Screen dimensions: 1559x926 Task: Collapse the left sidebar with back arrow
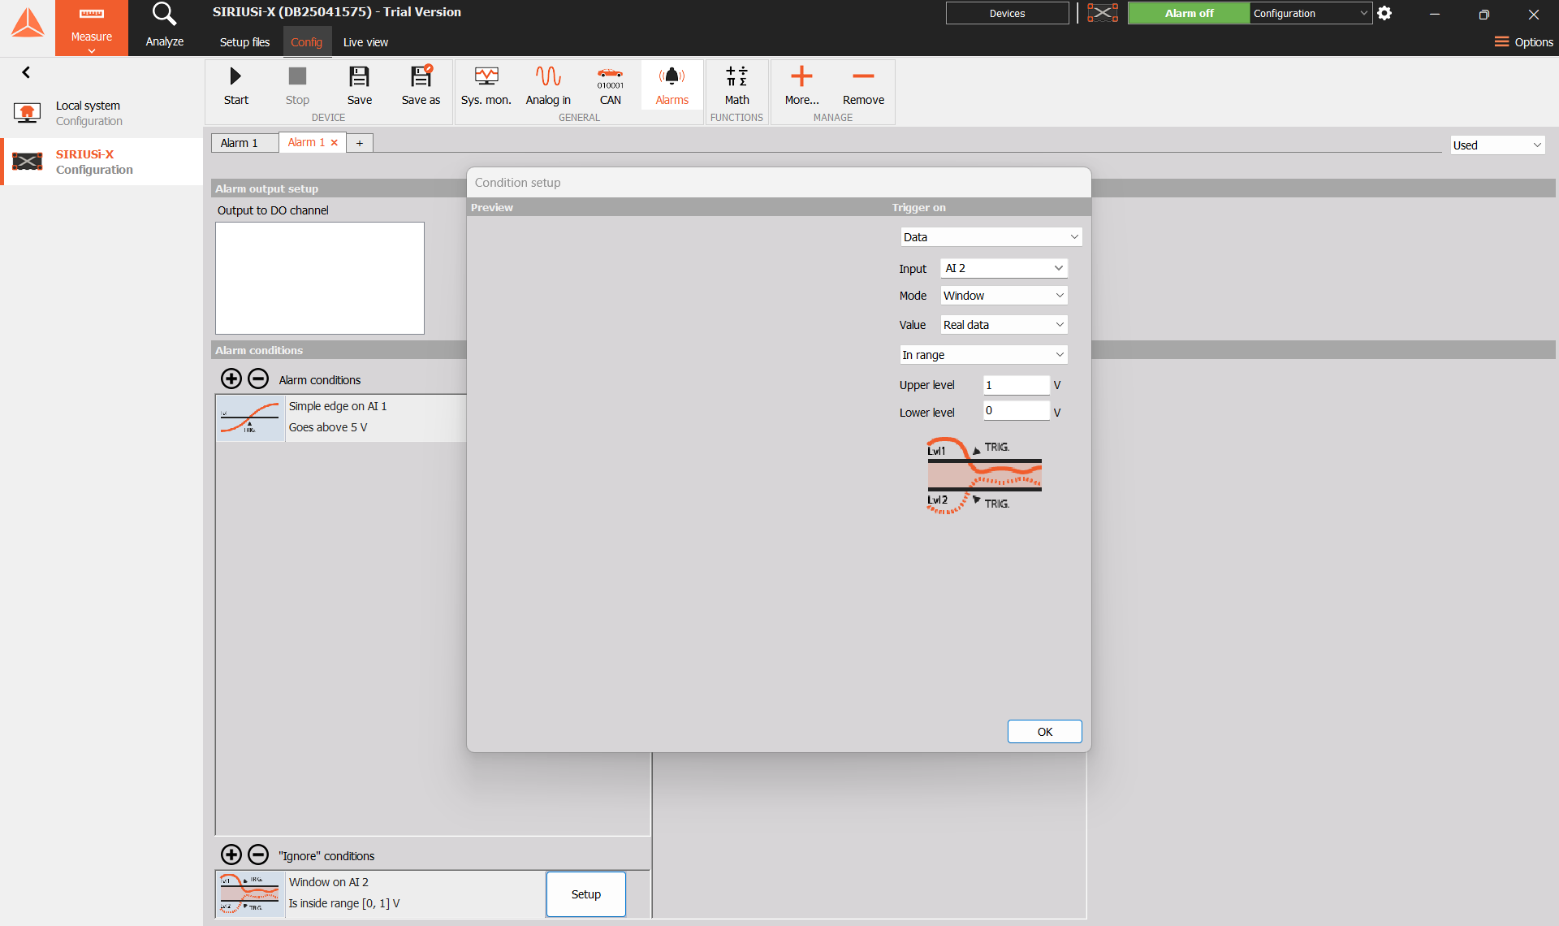[x=26, y=72]
